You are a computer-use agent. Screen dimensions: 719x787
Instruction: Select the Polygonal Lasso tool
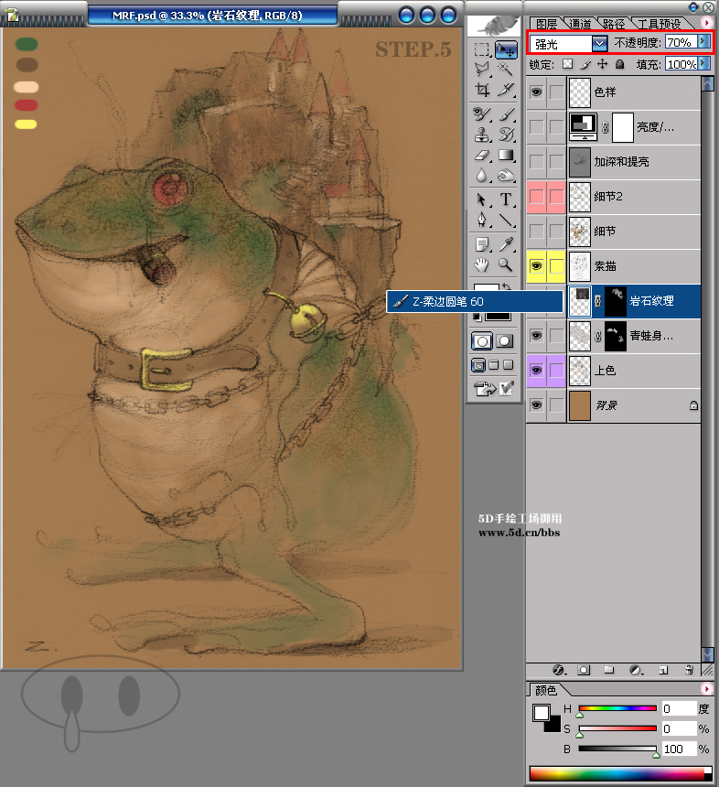tap(482, 70)
